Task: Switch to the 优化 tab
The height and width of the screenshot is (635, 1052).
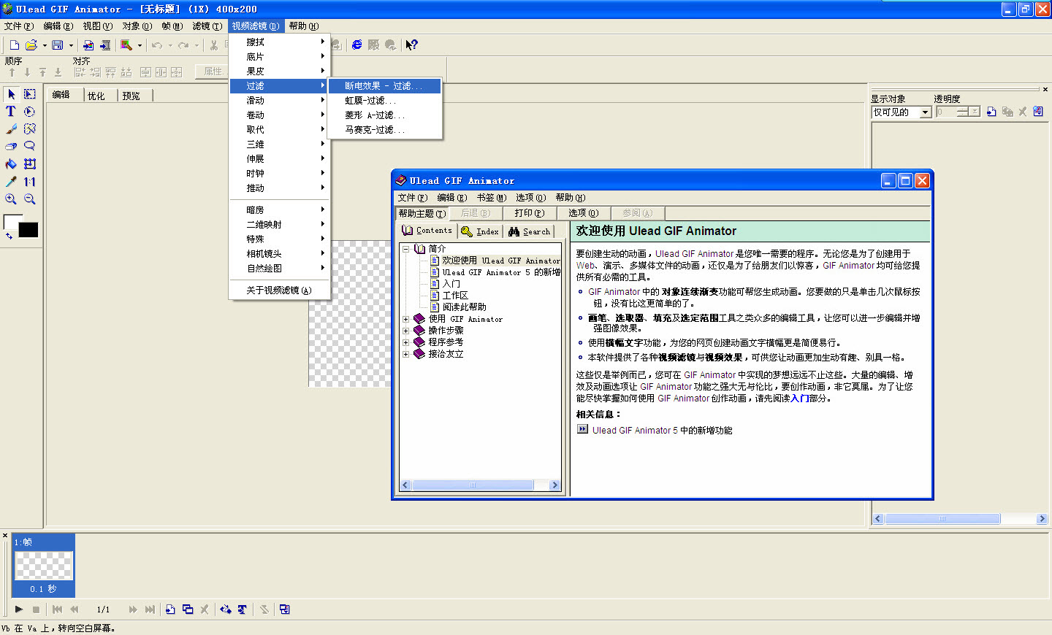Action: [97, 95]
